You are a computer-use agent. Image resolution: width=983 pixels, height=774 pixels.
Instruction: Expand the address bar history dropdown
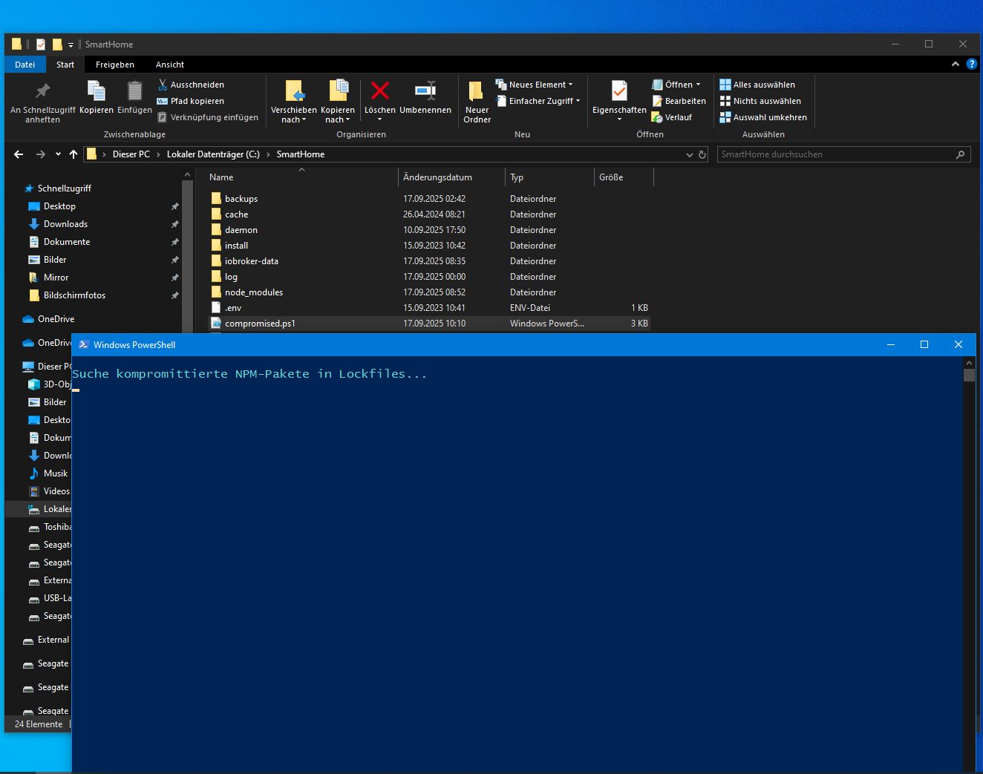(x=689, y=154)
